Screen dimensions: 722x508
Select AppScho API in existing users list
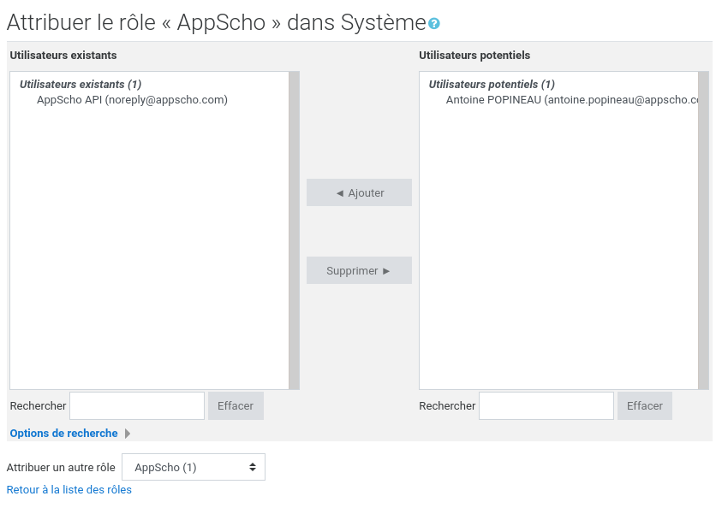tap(132, 100)
